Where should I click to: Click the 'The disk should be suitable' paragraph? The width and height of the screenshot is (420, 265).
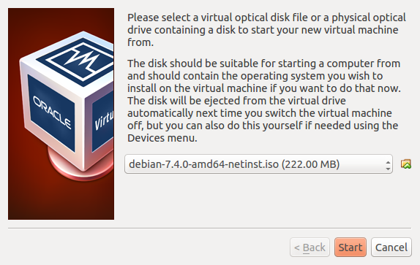tap(264, 101)
